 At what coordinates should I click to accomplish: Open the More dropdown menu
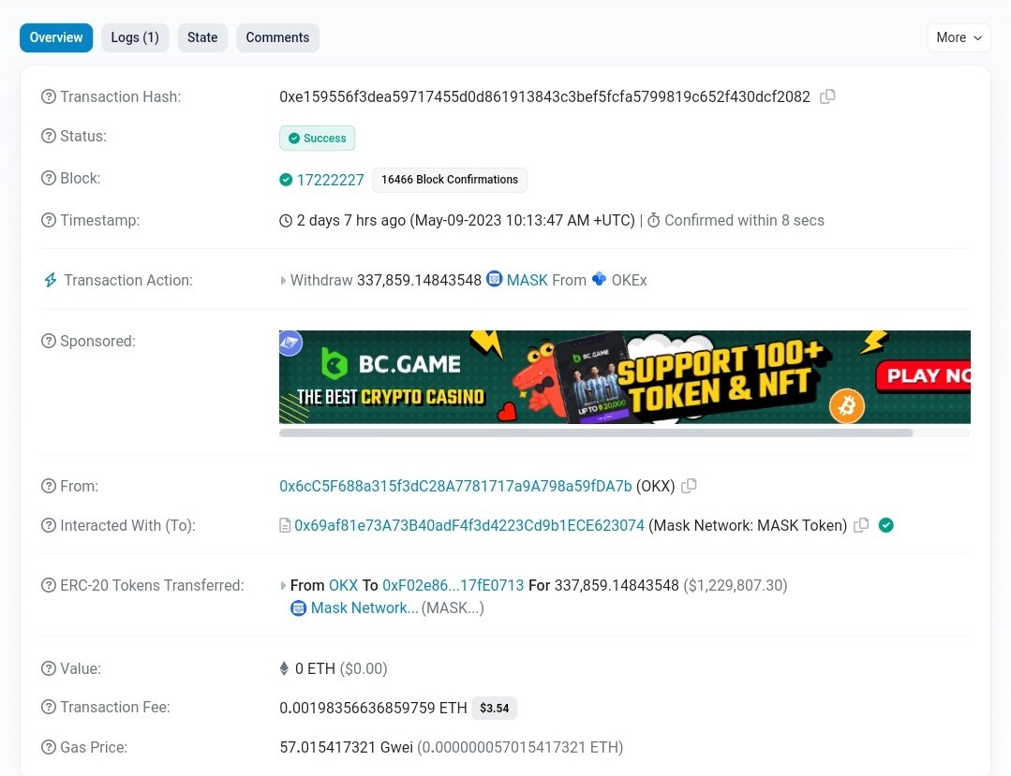coord(959,37)
